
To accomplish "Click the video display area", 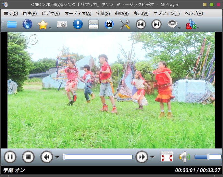I will (111, 90).
